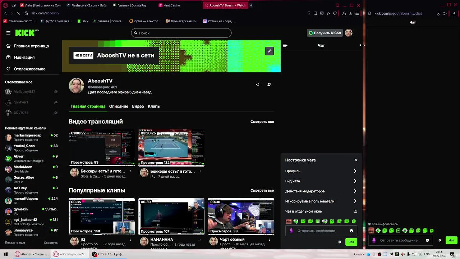Share the AbooshTV channel

(x=257, y=85)
